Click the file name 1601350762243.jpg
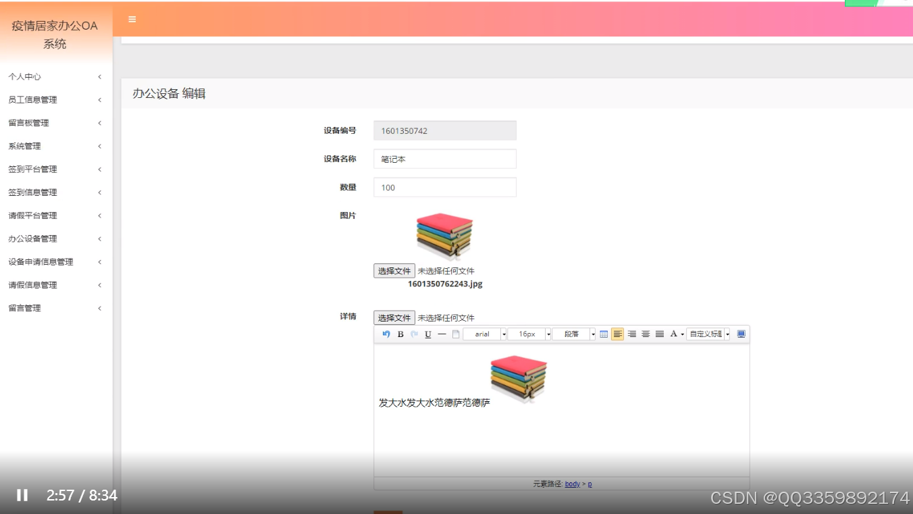 445,284
